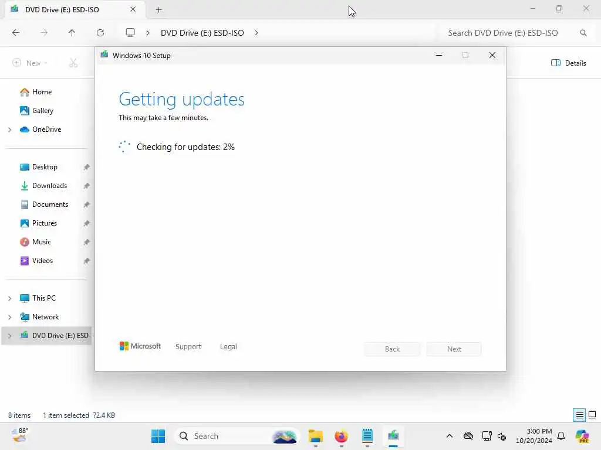This screenshot has width=601, height=450.
Task: Close the Windows 10 Setup window
Action: pyautogui.click(x=492, y=56)
